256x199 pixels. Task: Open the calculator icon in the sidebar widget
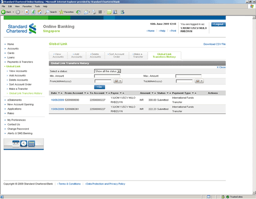pyautogui.click(x=31, y=144)
